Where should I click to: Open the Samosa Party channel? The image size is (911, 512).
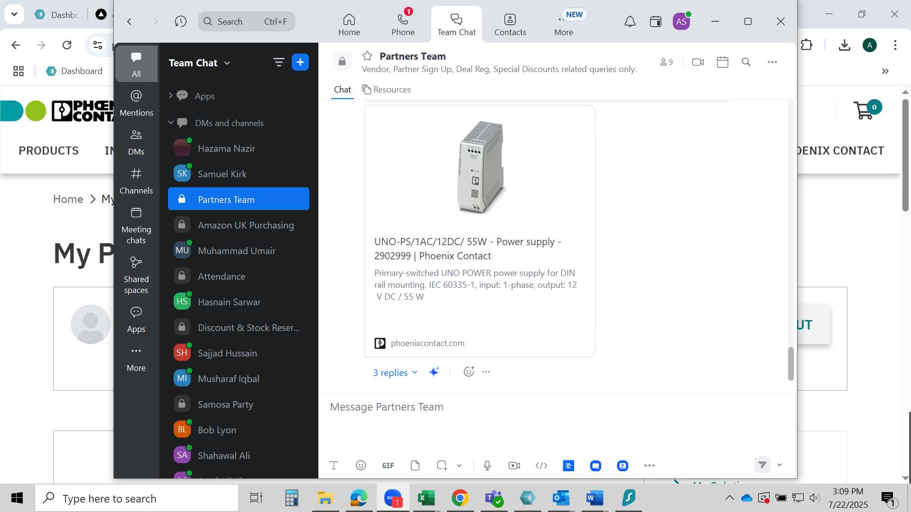[x=239, y=404]
